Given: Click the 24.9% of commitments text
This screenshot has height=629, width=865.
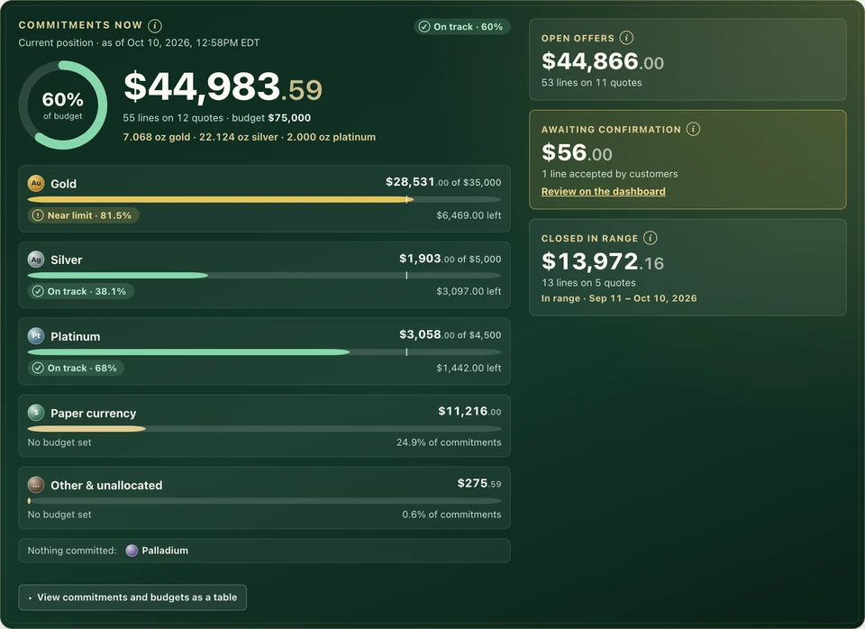Looking at the screenshot, I should (x=449, y=442).
